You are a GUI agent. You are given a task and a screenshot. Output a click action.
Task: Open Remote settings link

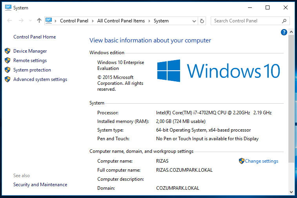coord(30,60)
